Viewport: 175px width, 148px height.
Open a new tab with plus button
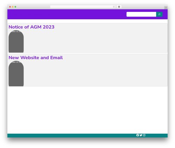(166, 8)
